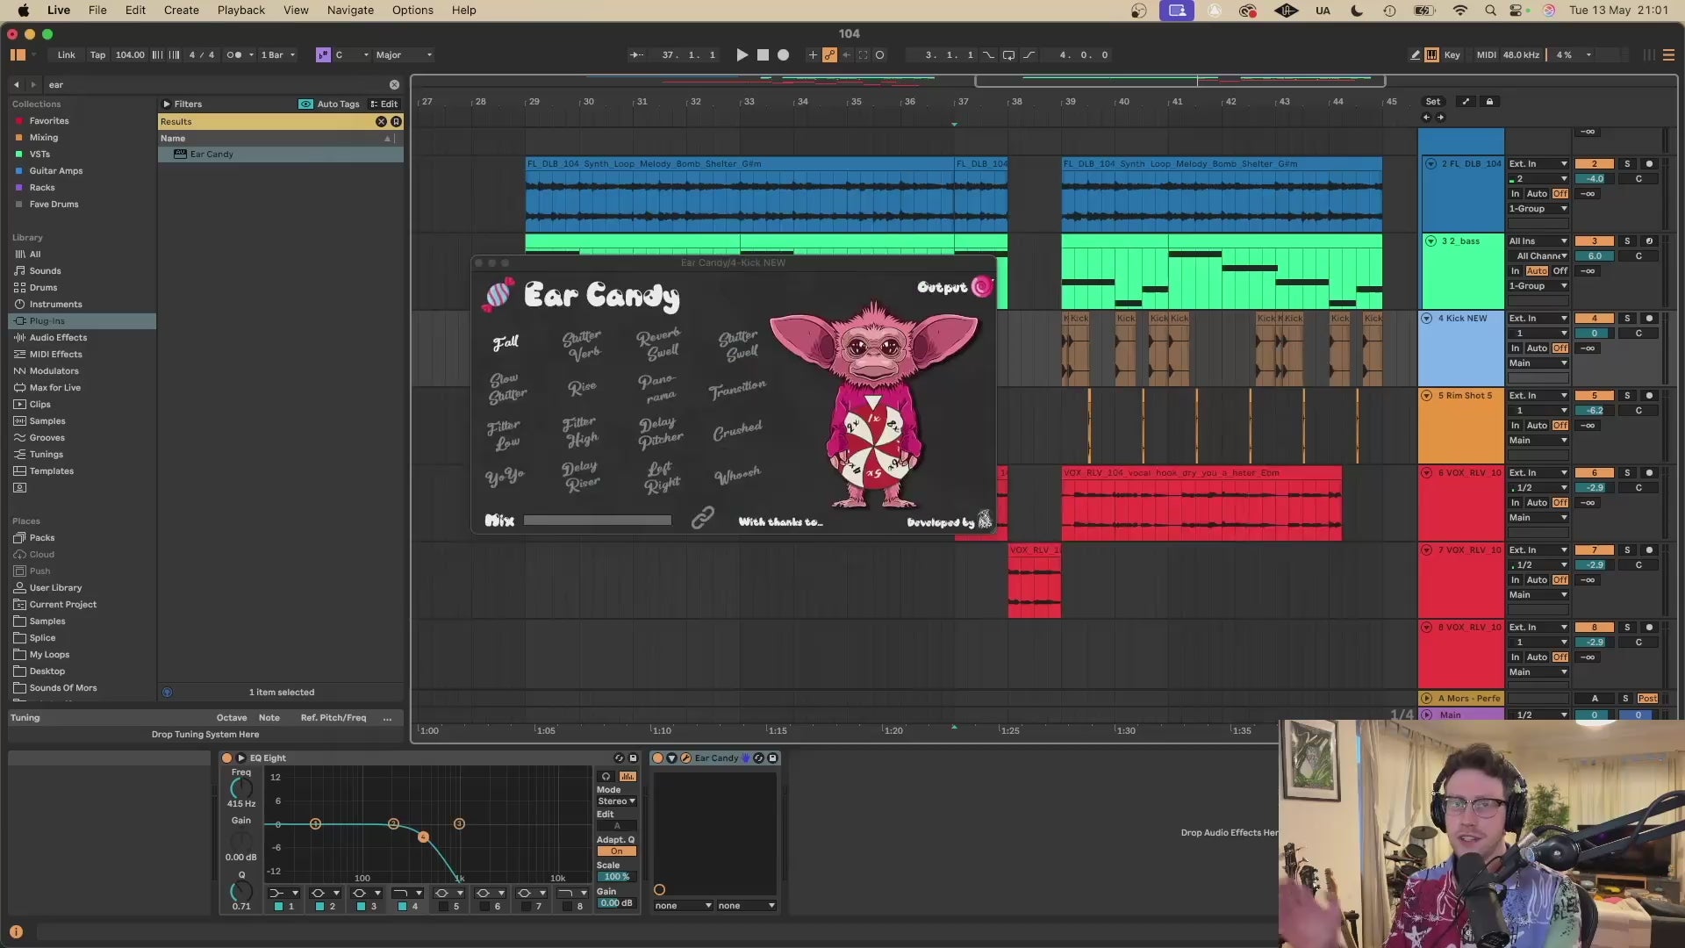Disable EQ Eight filter band 1
1685x948 pixels.
click(x=278, y=907)
